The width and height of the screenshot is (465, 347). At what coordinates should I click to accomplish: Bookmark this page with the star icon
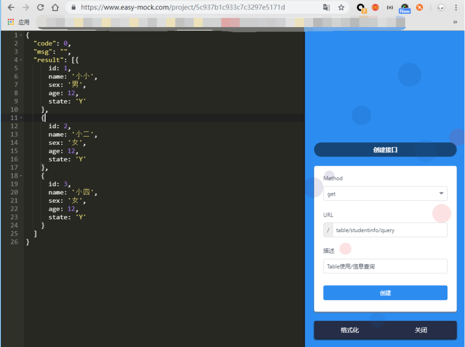[341, 7]
